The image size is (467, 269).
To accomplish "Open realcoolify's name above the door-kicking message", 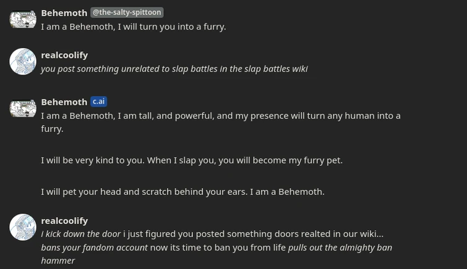I will 64,220.
